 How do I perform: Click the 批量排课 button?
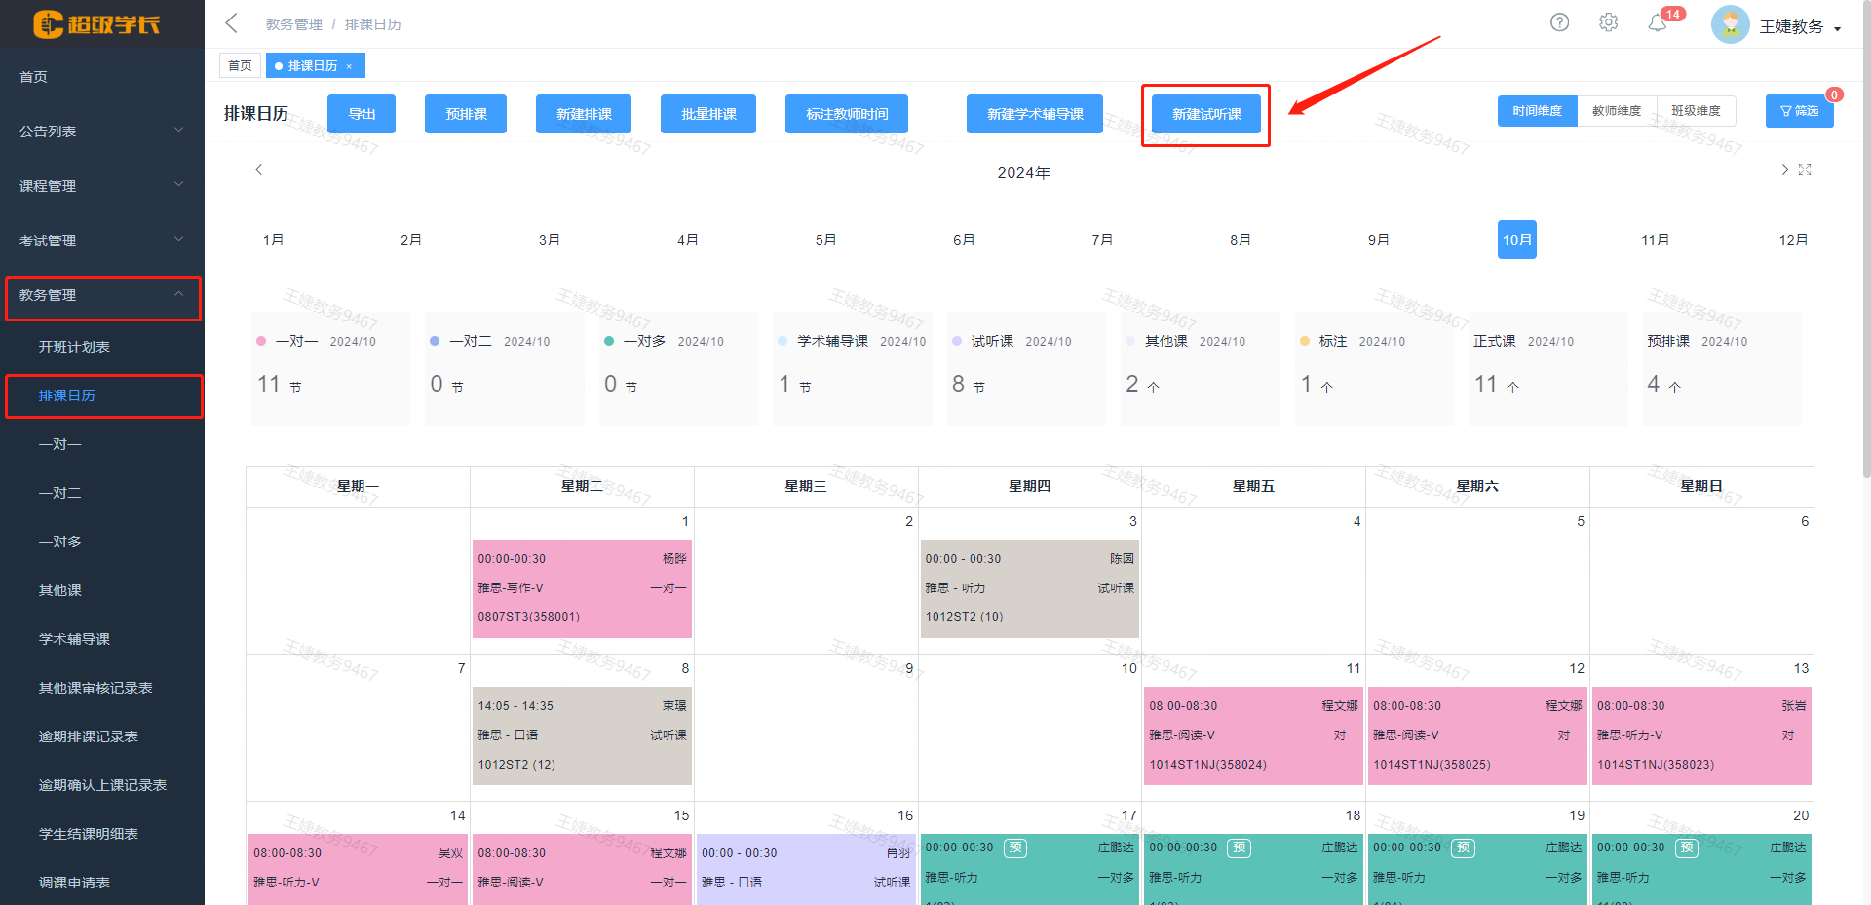pos(708,114)
